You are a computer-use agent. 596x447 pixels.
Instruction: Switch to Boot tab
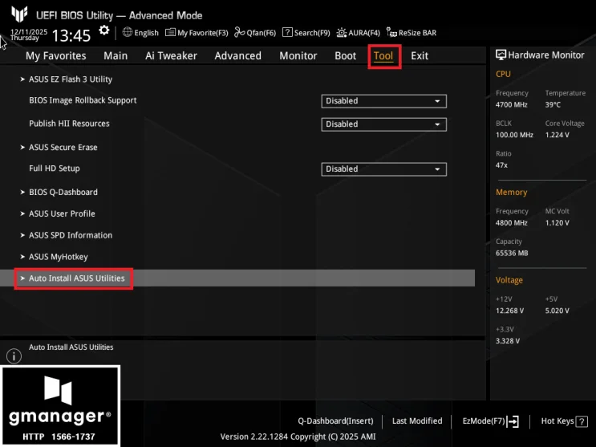[x=345, y=56]
